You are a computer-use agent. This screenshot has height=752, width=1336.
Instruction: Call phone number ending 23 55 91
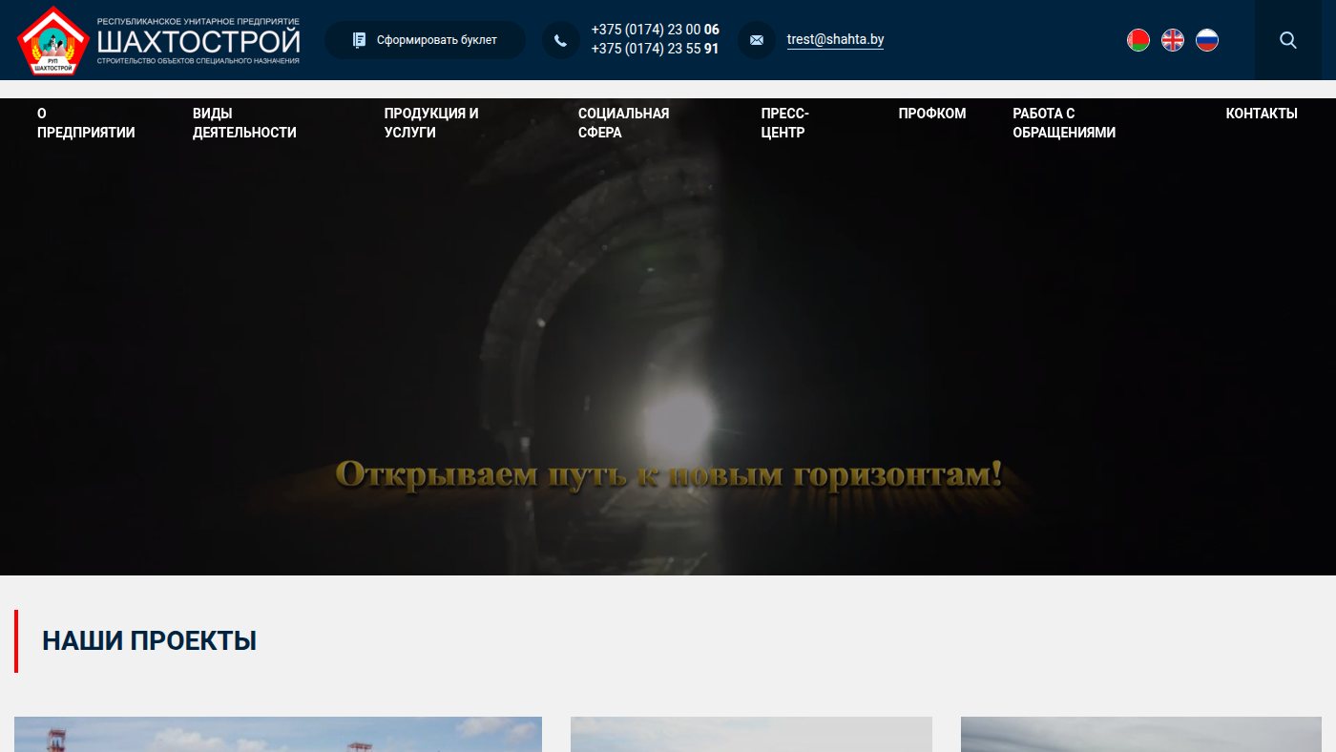(x=656, y=49)
